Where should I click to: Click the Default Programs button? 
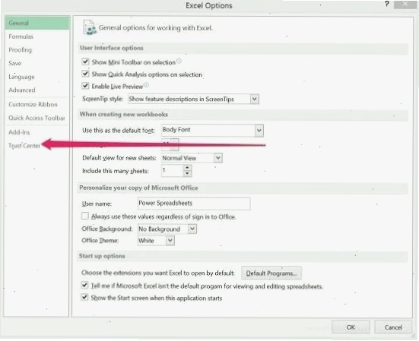point(271,273)
